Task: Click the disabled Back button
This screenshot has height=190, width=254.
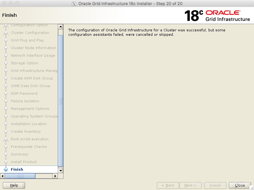Action: pos(168,185)
